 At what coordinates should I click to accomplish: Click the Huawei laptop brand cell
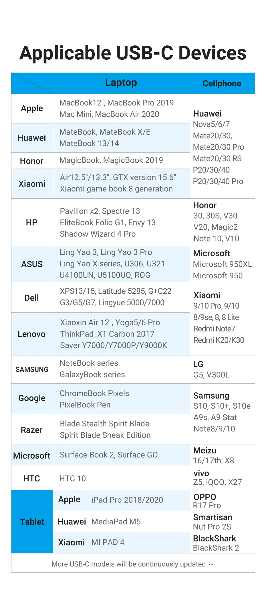click(32, 138)
